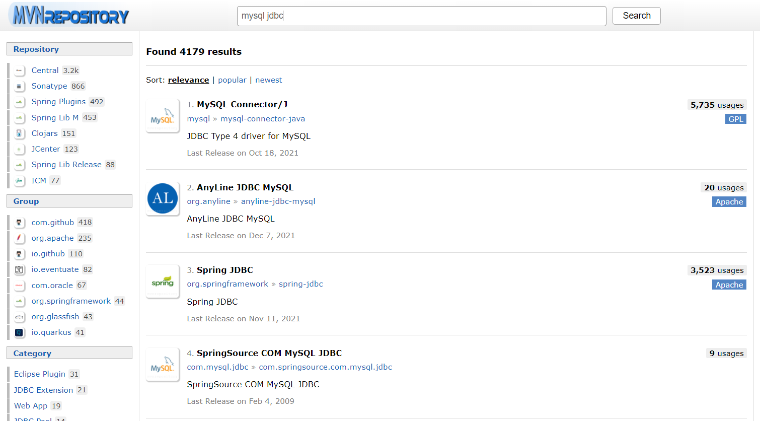
Task: Click Spring JDBC's Apache license badge
Action: (x=729, y=285)
